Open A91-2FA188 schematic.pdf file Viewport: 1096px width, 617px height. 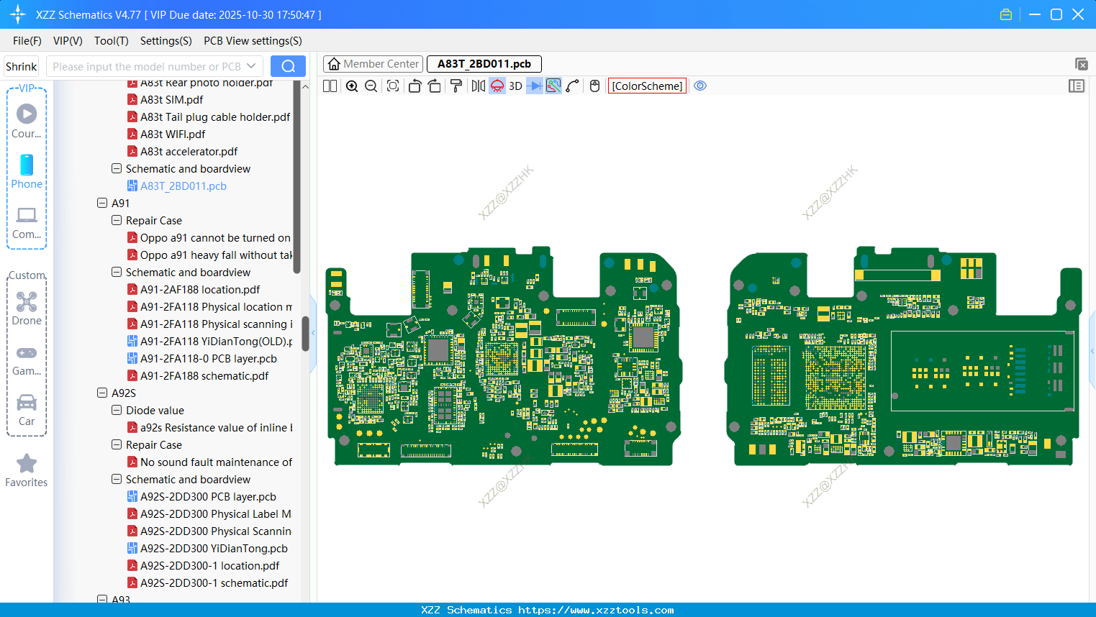point(204,376)
